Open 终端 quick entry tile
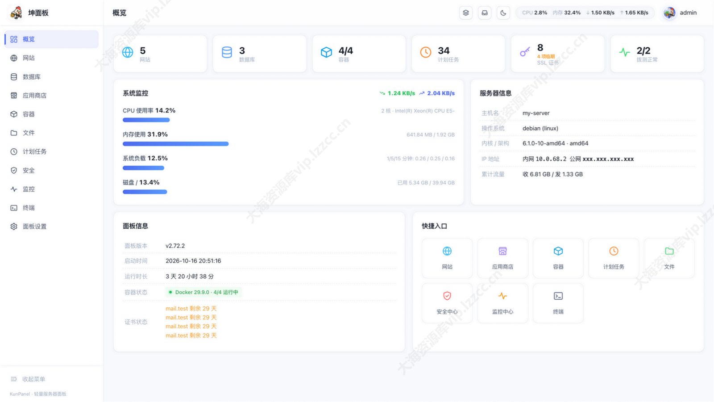 [558, 303]
